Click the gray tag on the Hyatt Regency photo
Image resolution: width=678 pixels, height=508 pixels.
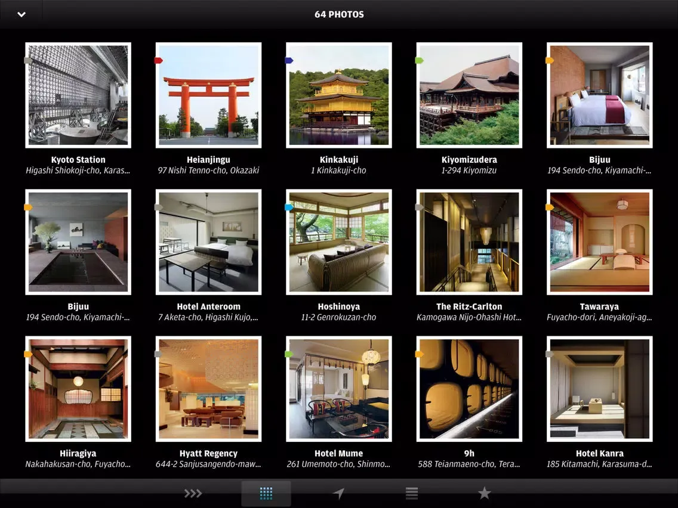[x=159, y=354]
